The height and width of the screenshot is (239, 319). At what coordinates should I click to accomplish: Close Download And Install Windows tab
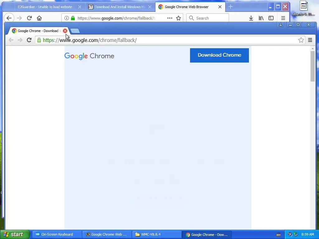click(x=150, y=7)
